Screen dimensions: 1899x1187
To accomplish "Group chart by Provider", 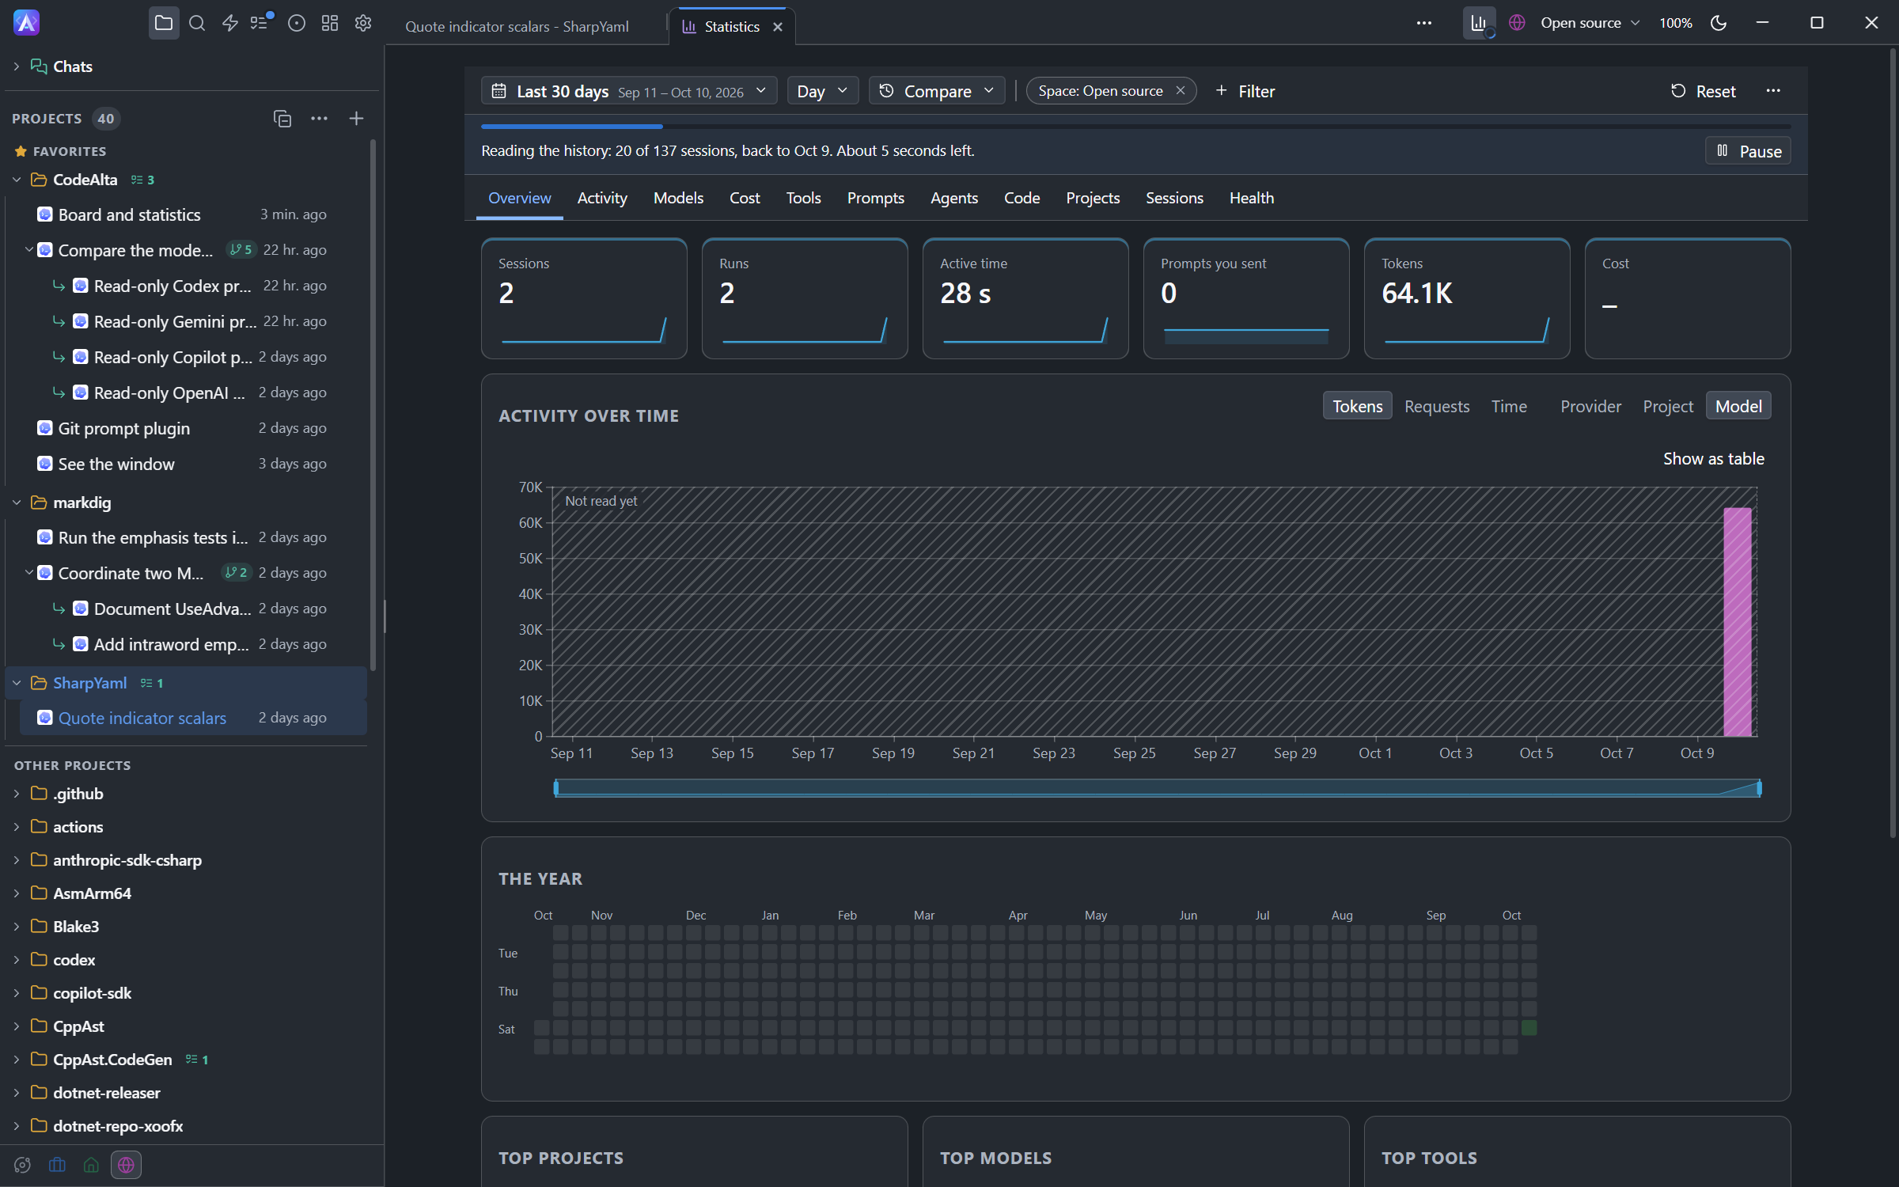I will point(1590,407).
